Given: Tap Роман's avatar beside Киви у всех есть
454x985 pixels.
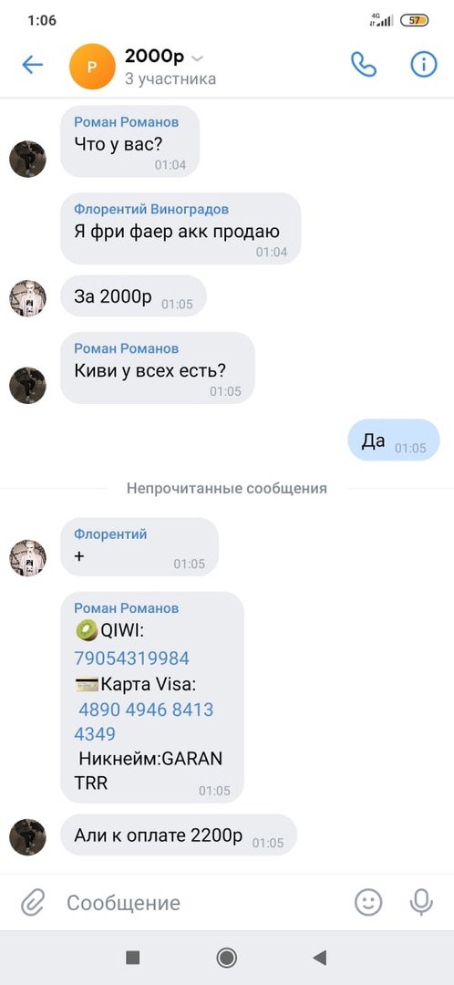Looking at the screenshot, I should (x=27, y=385).
